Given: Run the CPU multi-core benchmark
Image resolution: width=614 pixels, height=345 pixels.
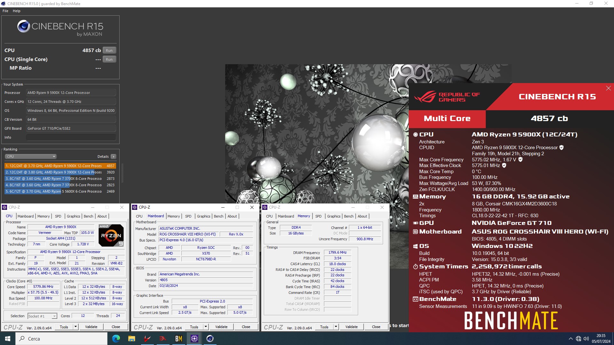Looking at the screenshot, I should 109,50.
